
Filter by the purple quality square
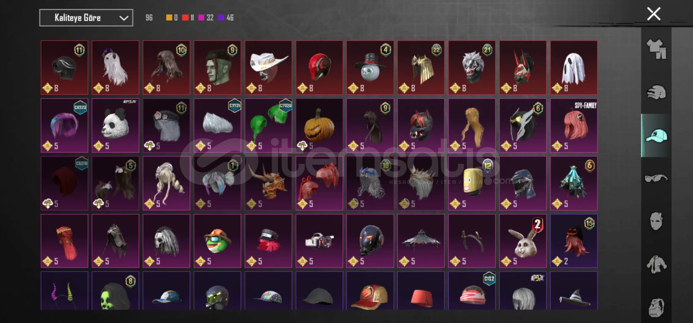pos(221,18)
